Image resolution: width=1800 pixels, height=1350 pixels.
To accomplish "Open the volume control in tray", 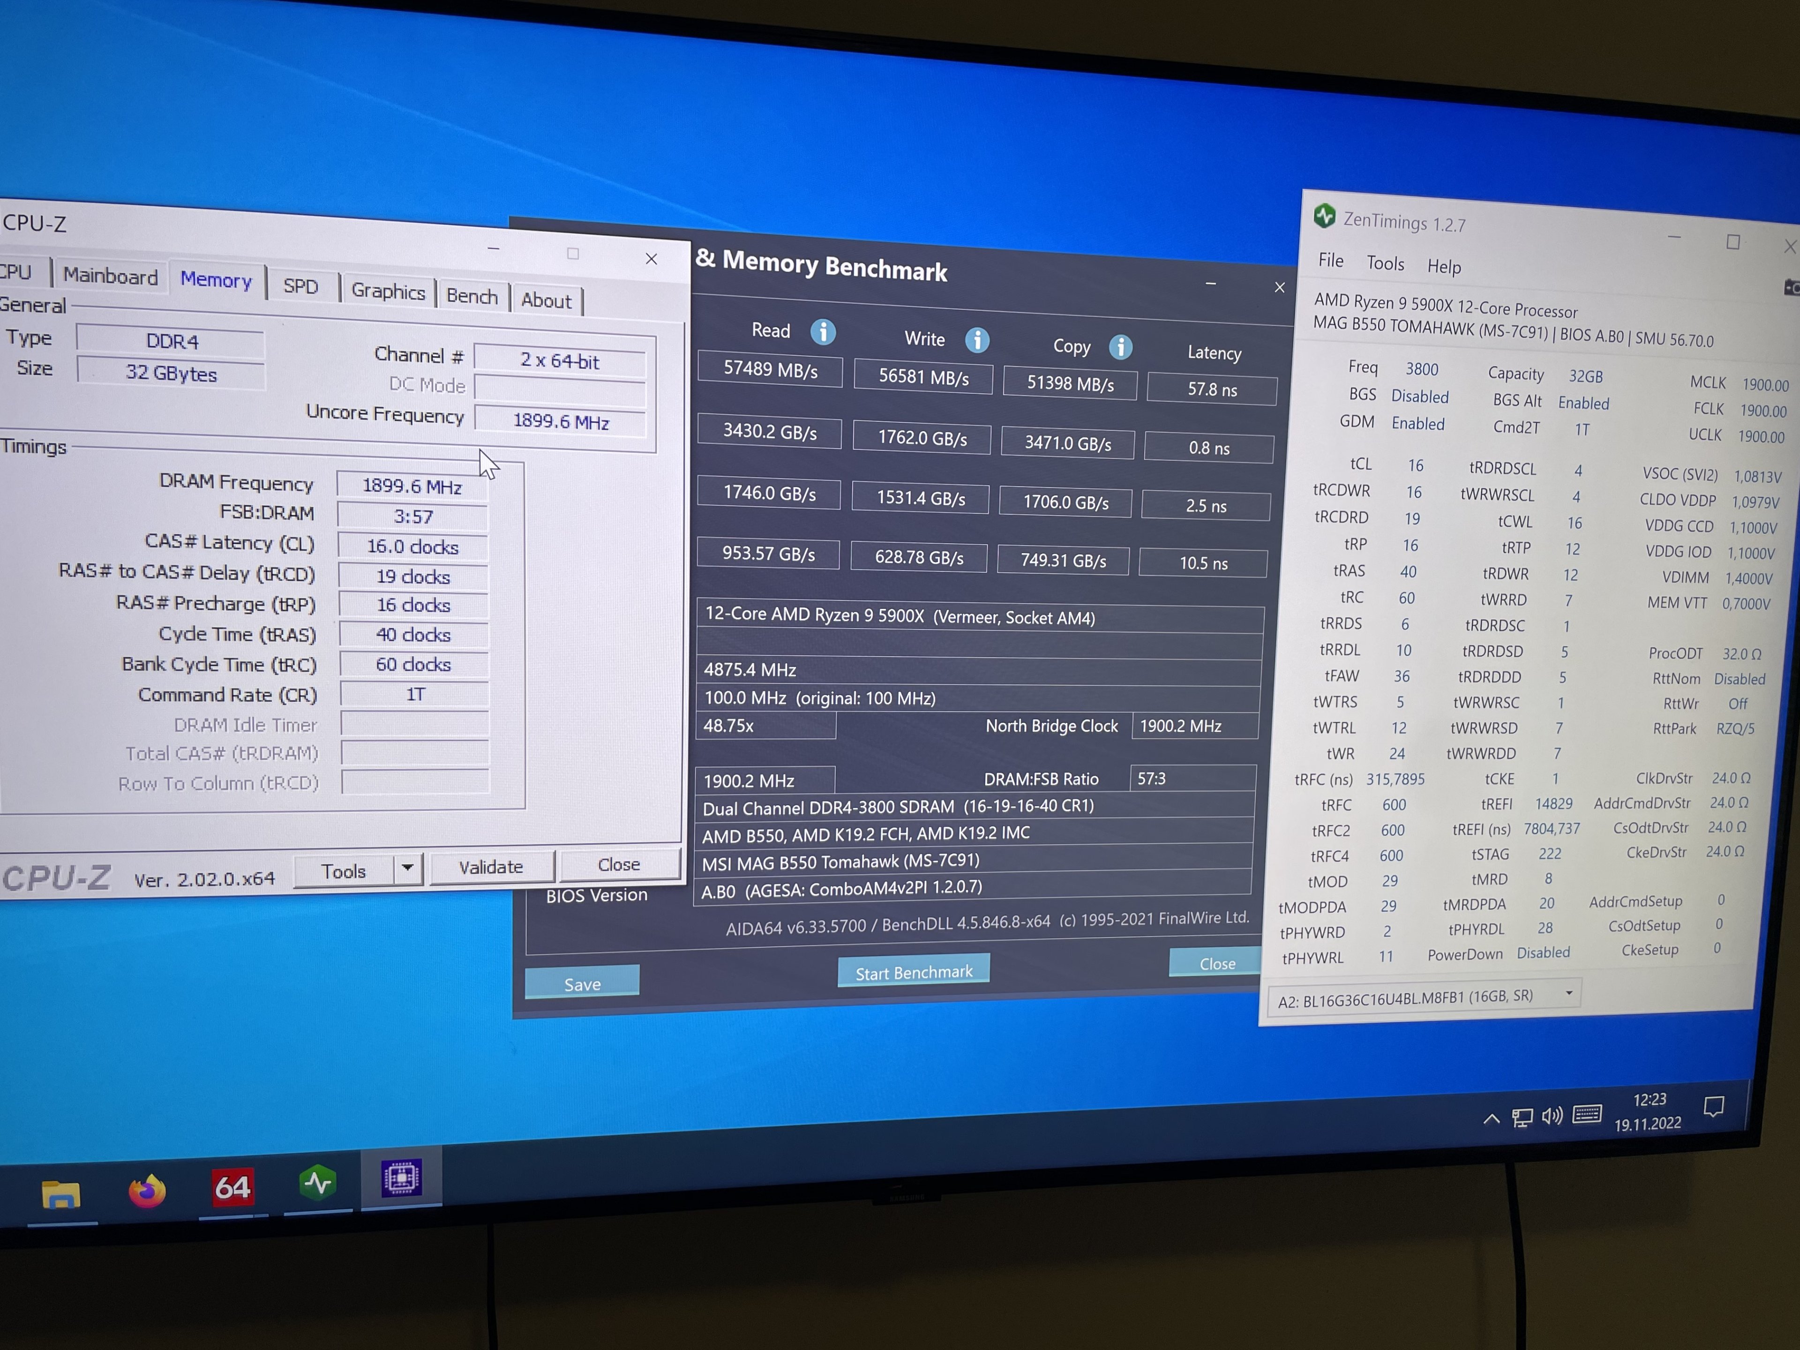I will coord(1552,1116).
